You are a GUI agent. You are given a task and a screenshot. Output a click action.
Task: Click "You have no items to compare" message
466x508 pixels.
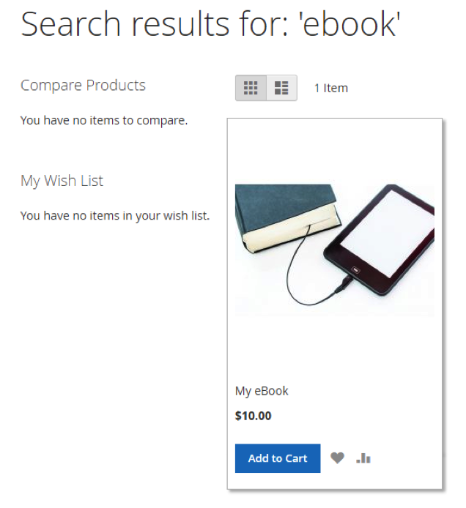click(x=104, y=120)
